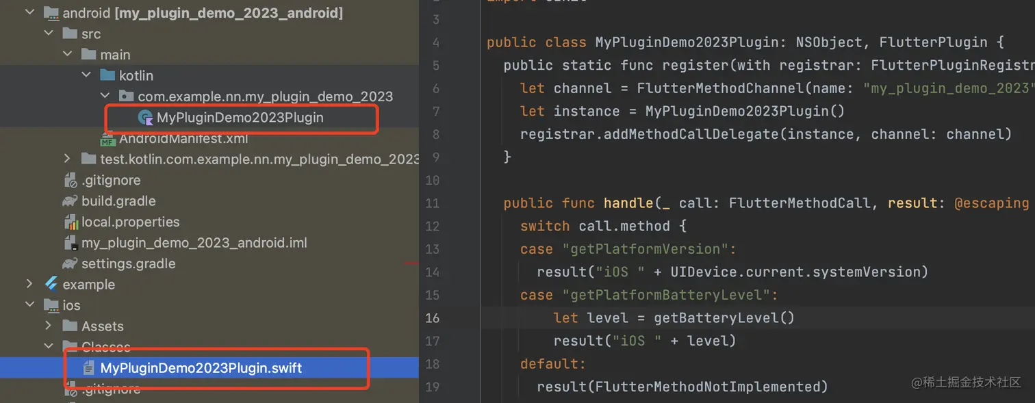Select the example folder row
This screenshot has width=1035, height=403.
pos(209,284)
